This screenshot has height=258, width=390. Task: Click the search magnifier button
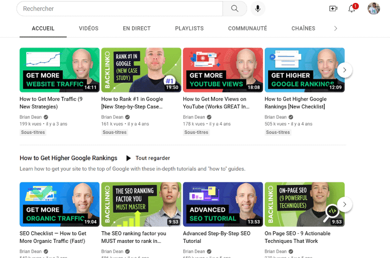pos(234,9)
